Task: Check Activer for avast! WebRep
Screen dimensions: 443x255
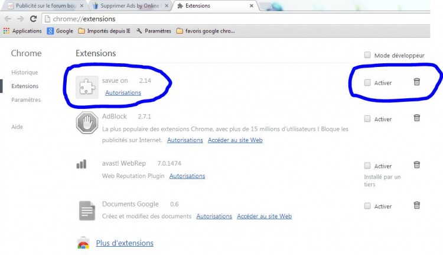Action: pos(367,166)
